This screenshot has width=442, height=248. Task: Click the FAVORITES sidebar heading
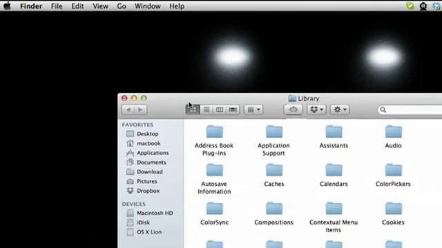click(x=137, y=125)
